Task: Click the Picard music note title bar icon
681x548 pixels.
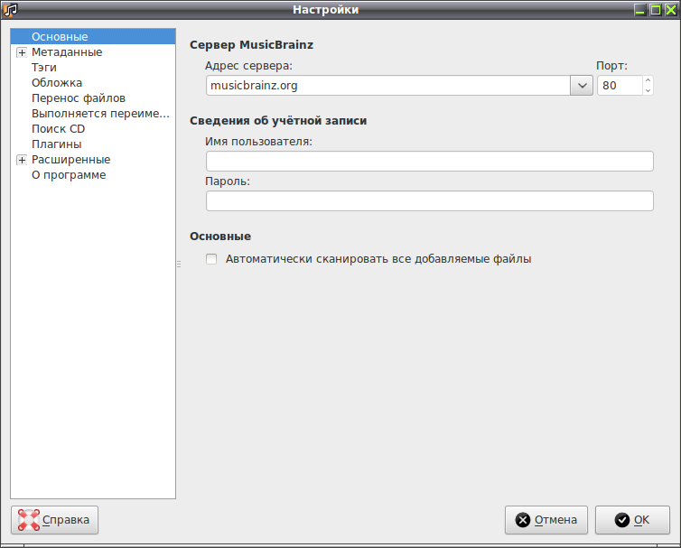Action: click(10, 10)
